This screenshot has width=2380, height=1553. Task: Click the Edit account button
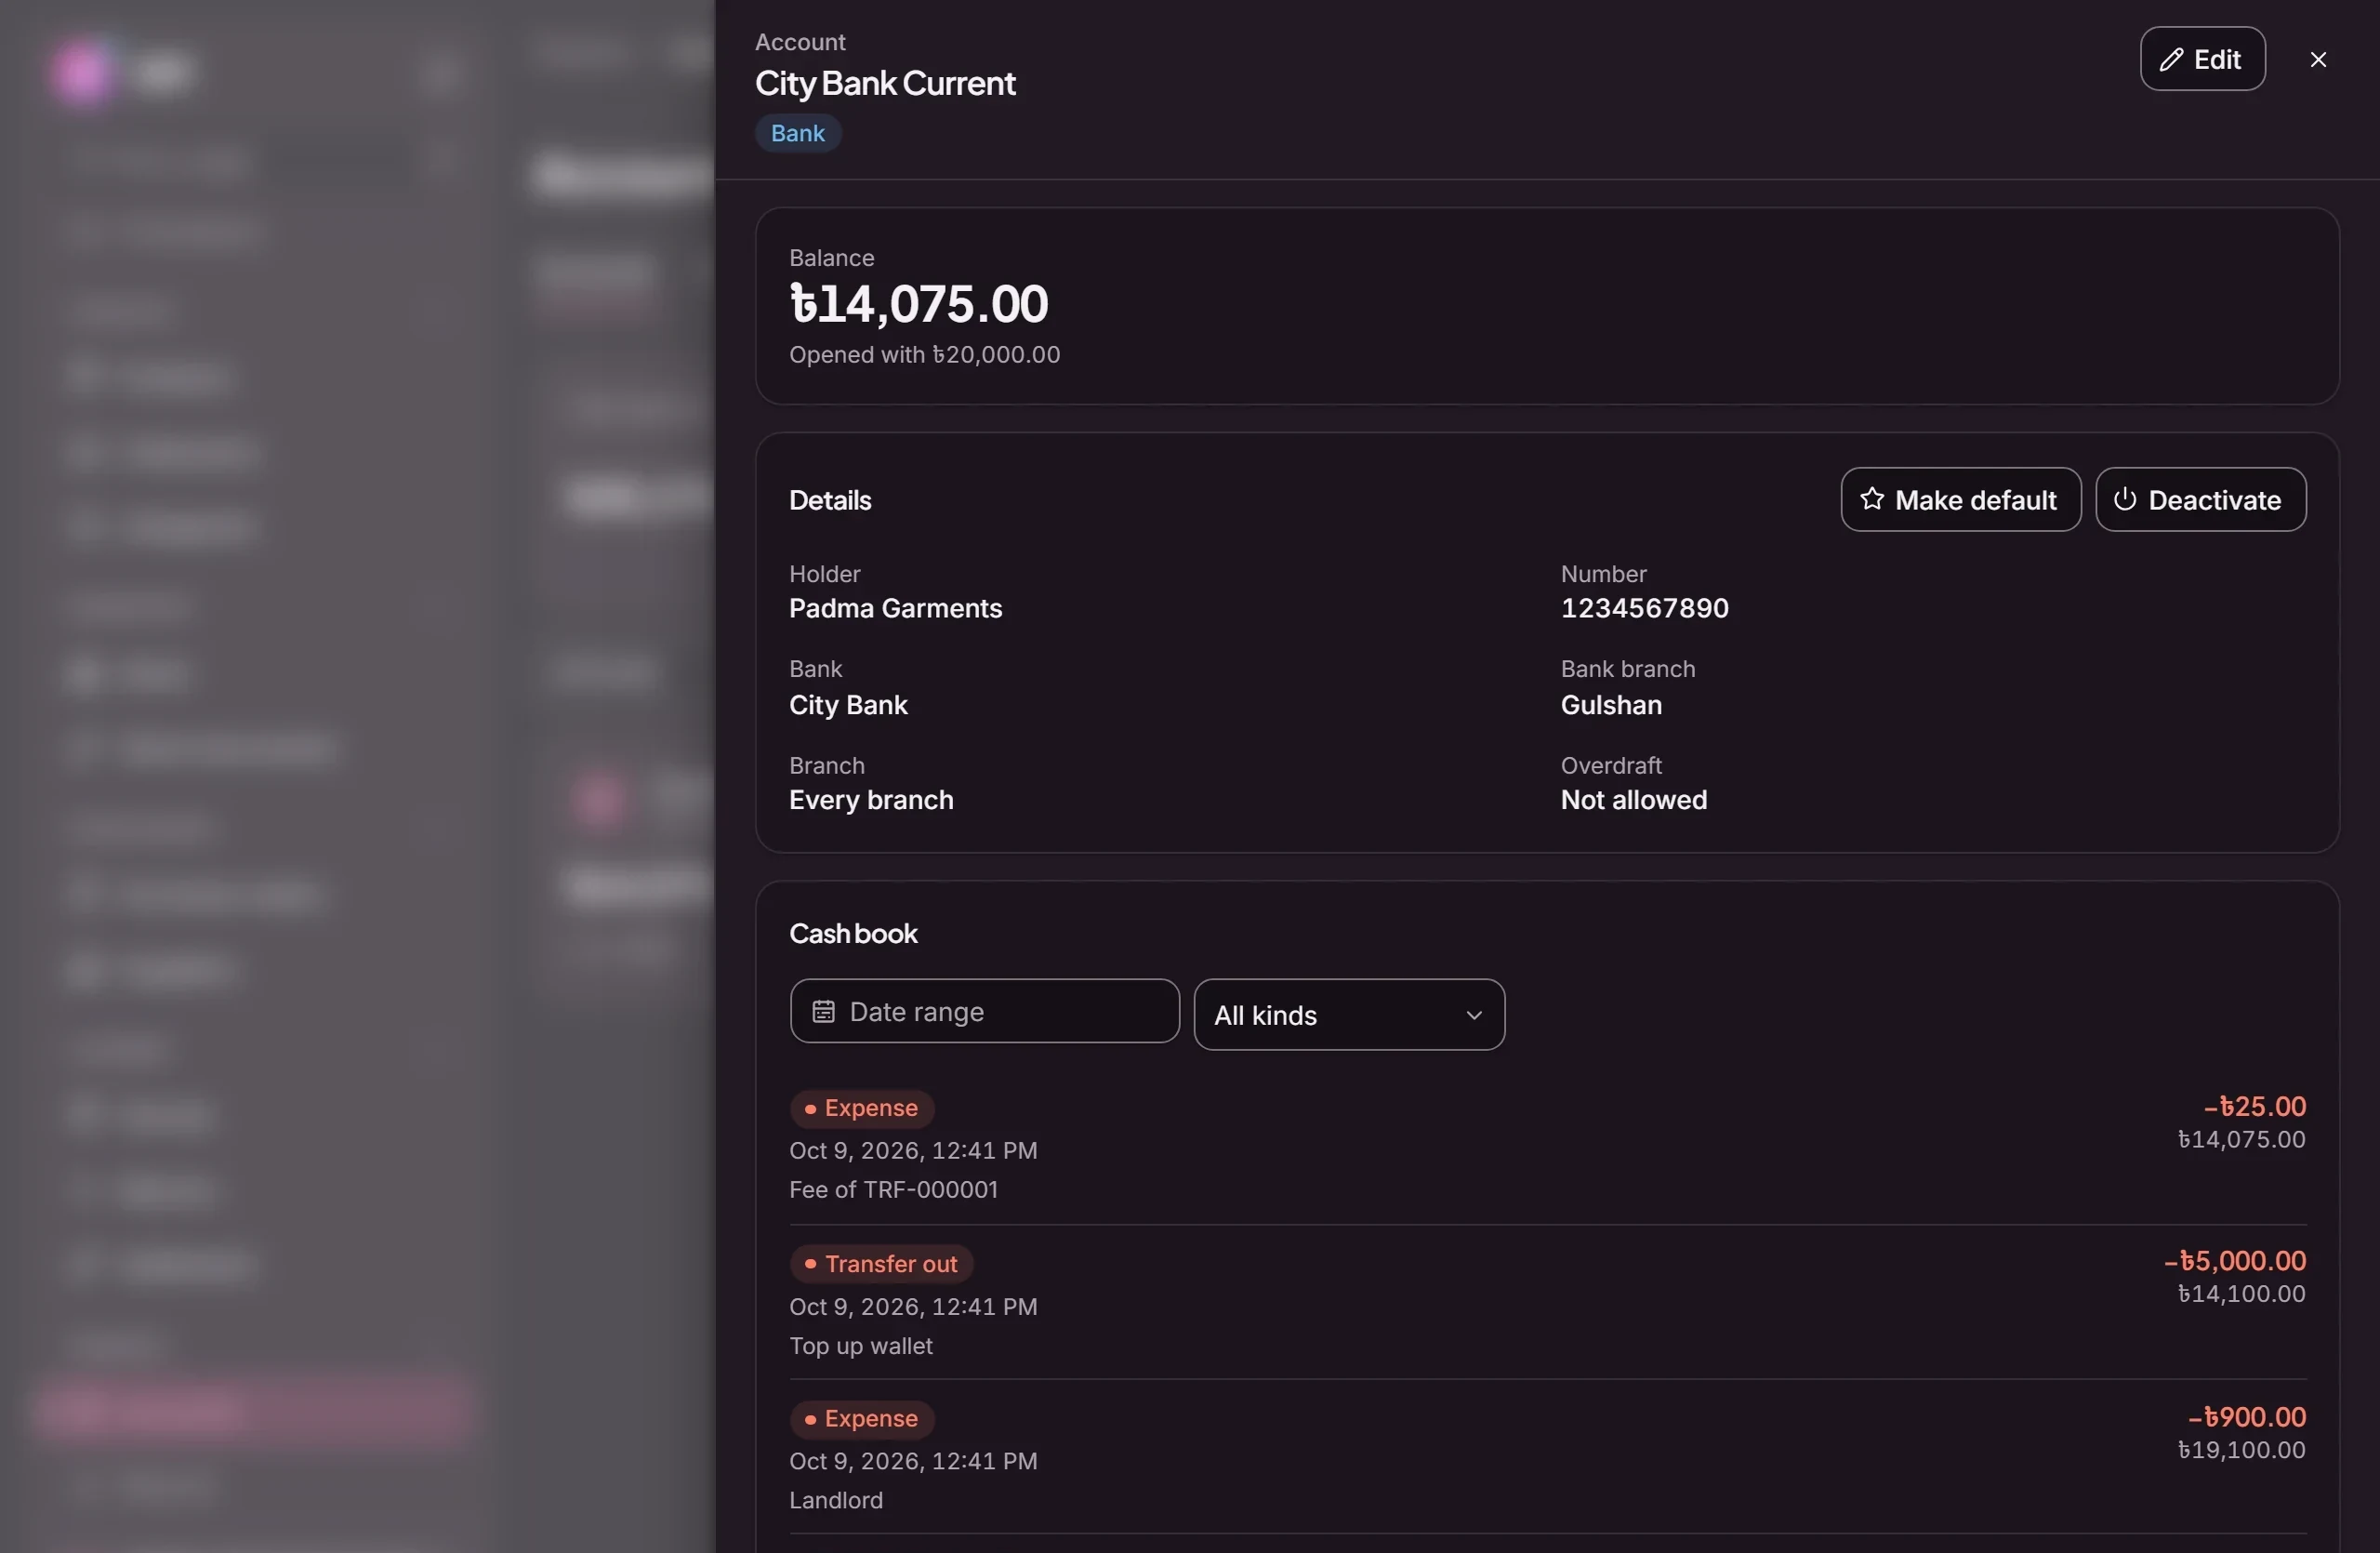(x=2202, y=59)
